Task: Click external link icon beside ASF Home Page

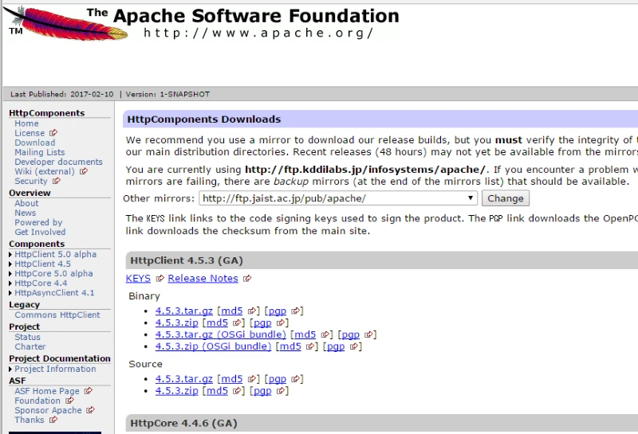Action: [x=89, y=391]
